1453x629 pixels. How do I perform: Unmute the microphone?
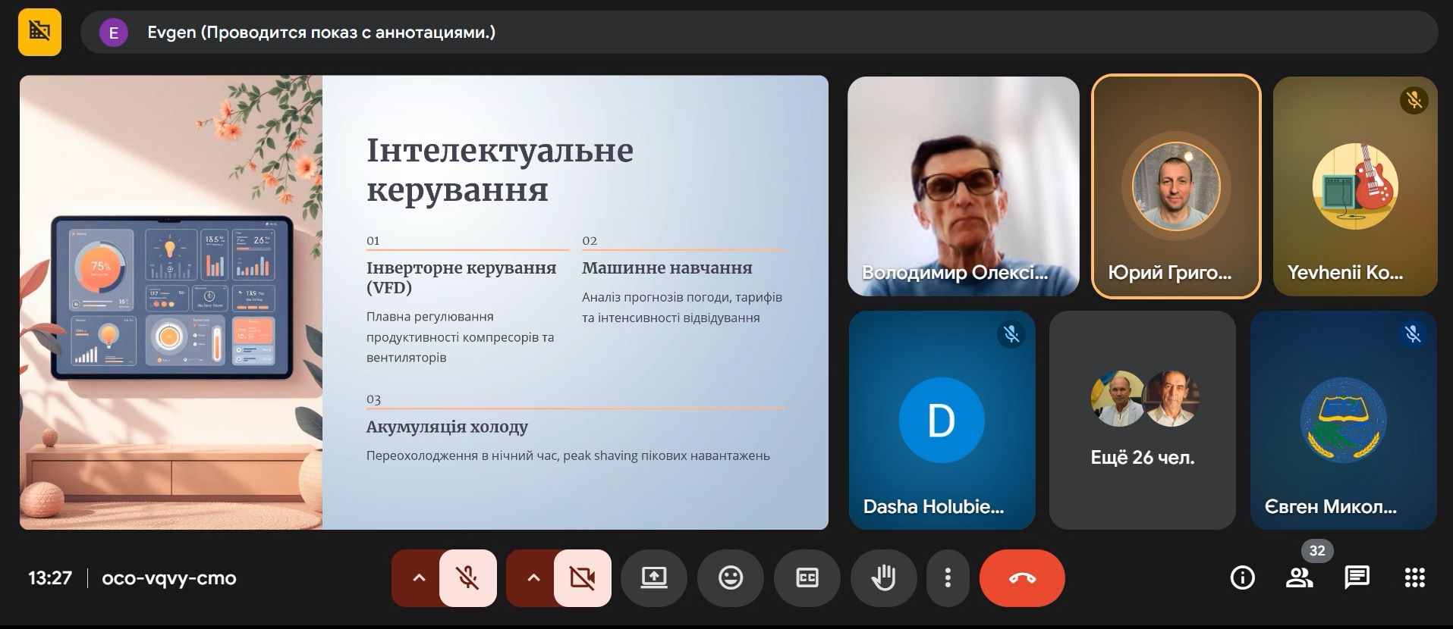click(x=467, y=578)
